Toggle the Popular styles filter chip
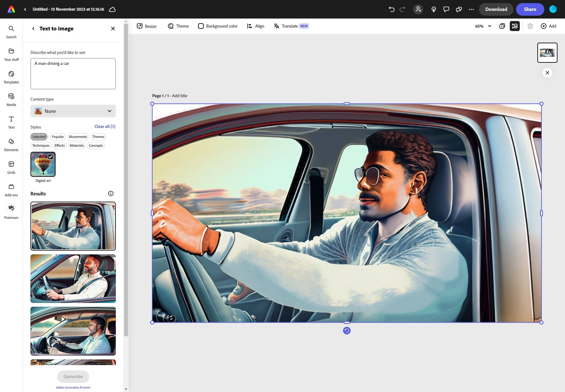The width and height of the screenshot is (565, 392). coord(58,136)
